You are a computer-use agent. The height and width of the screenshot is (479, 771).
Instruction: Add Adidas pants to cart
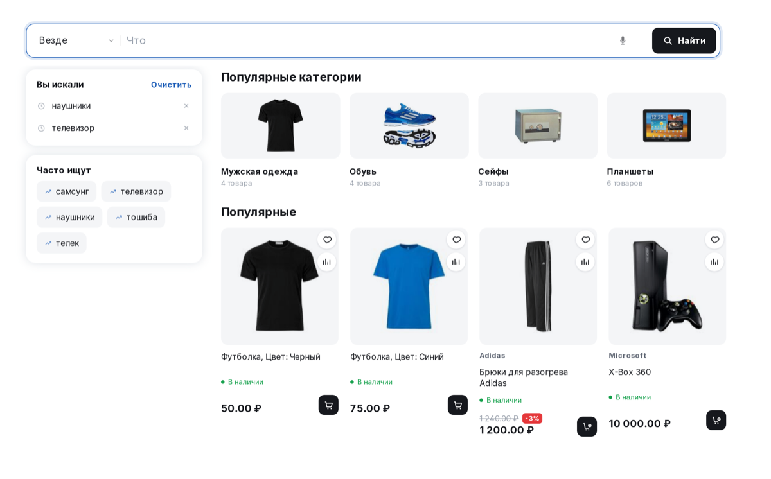[587, 427]
